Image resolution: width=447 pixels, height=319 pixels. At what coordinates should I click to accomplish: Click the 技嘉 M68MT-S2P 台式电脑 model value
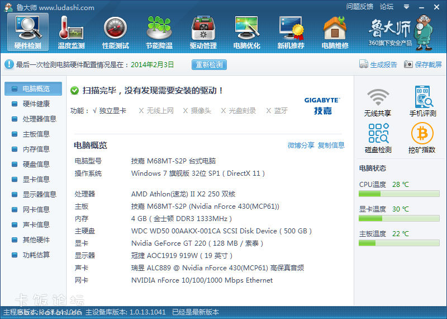[x=173, y=161]
